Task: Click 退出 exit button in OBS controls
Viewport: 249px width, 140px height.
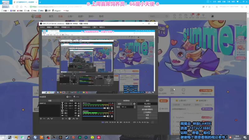Action: point(147,118)
